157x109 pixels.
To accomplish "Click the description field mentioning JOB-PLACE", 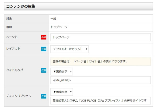I will 100,101.
